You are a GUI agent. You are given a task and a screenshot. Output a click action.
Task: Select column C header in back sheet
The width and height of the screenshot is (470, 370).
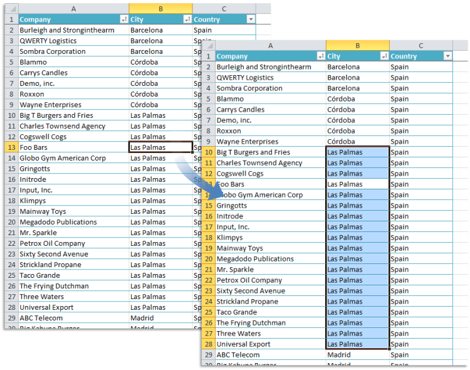(224, 9)
